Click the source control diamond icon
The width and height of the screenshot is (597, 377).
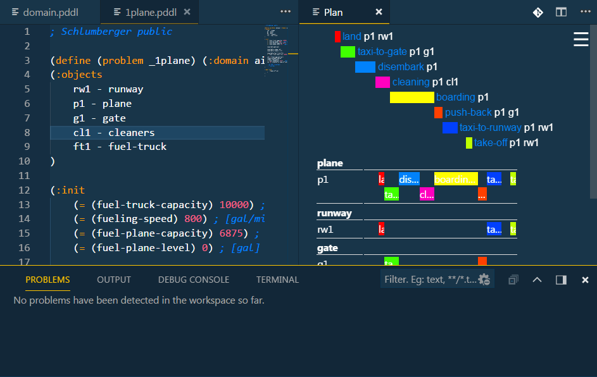538,13
